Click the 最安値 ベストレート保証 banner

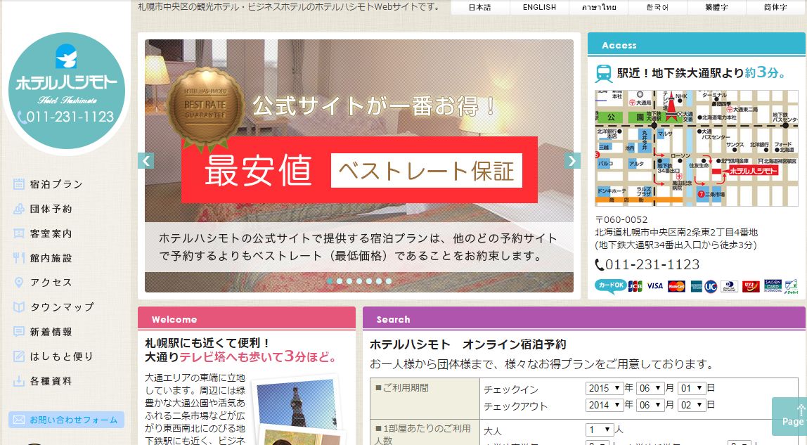359,169
